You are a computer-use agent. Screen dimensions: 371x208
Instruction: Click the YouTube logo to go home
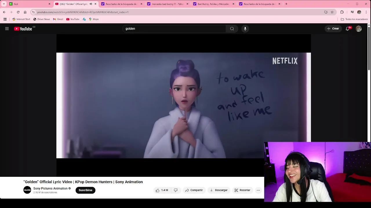tap(23, 29)
